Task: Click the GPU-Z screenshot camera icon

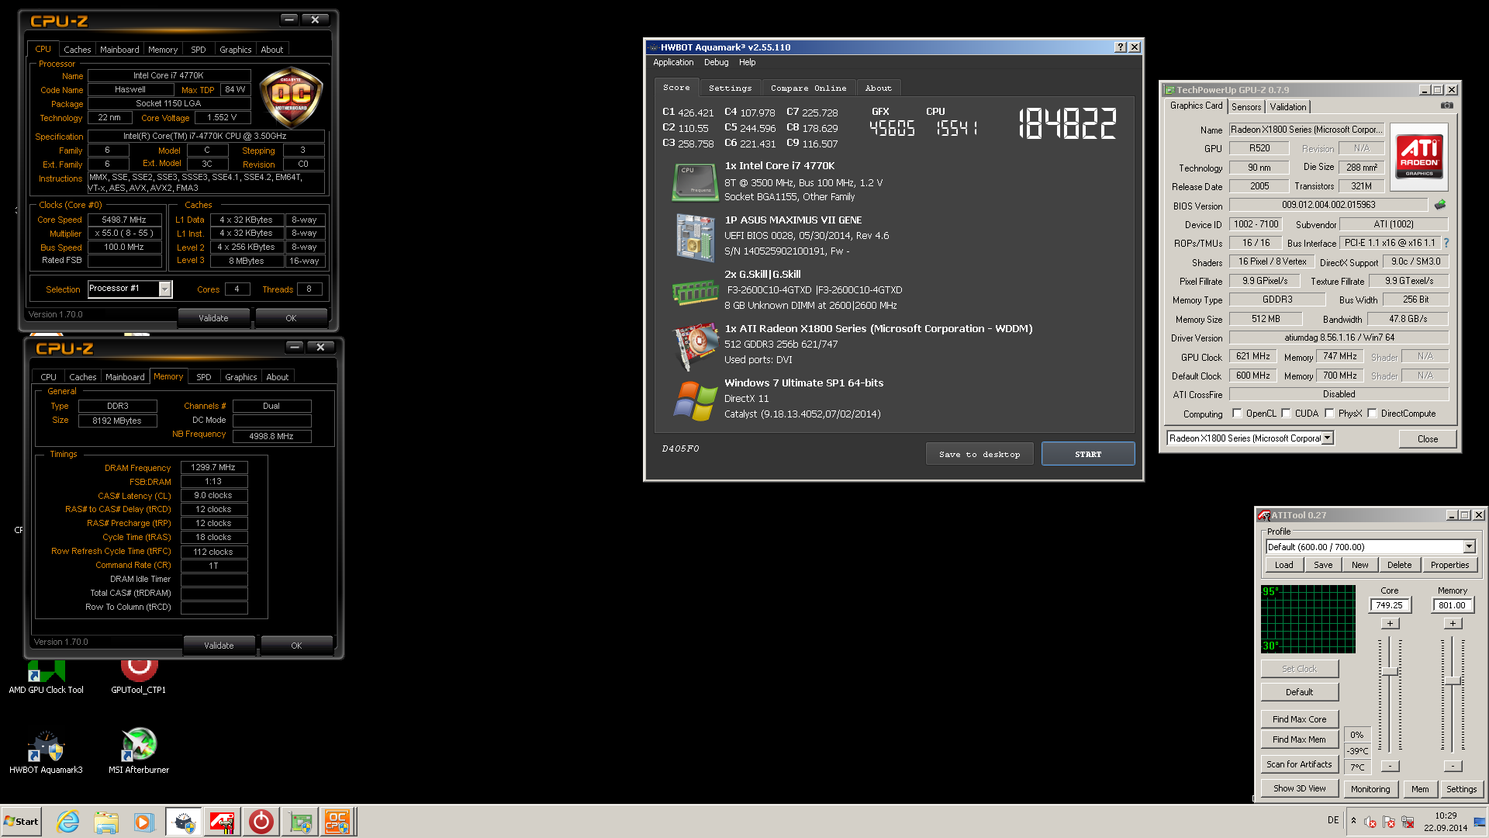Action: [x=1446, y=106]
